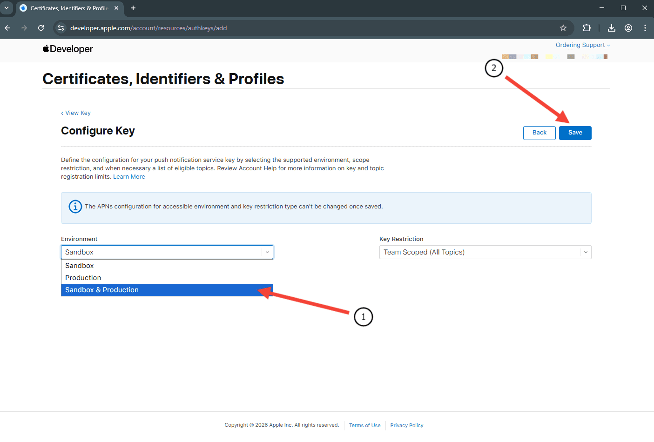Close the browser window
The width and height of the screenshot is (654, 442).
coord(645,8)
